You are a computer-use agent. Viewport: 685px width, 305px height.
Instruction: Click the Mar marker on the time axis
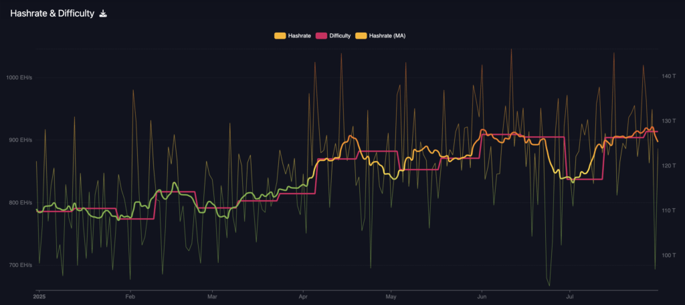point(212,296)
